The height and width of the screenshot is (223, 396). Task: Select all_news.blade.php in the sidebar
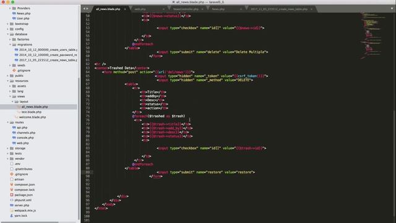click(x=35, y=107)
